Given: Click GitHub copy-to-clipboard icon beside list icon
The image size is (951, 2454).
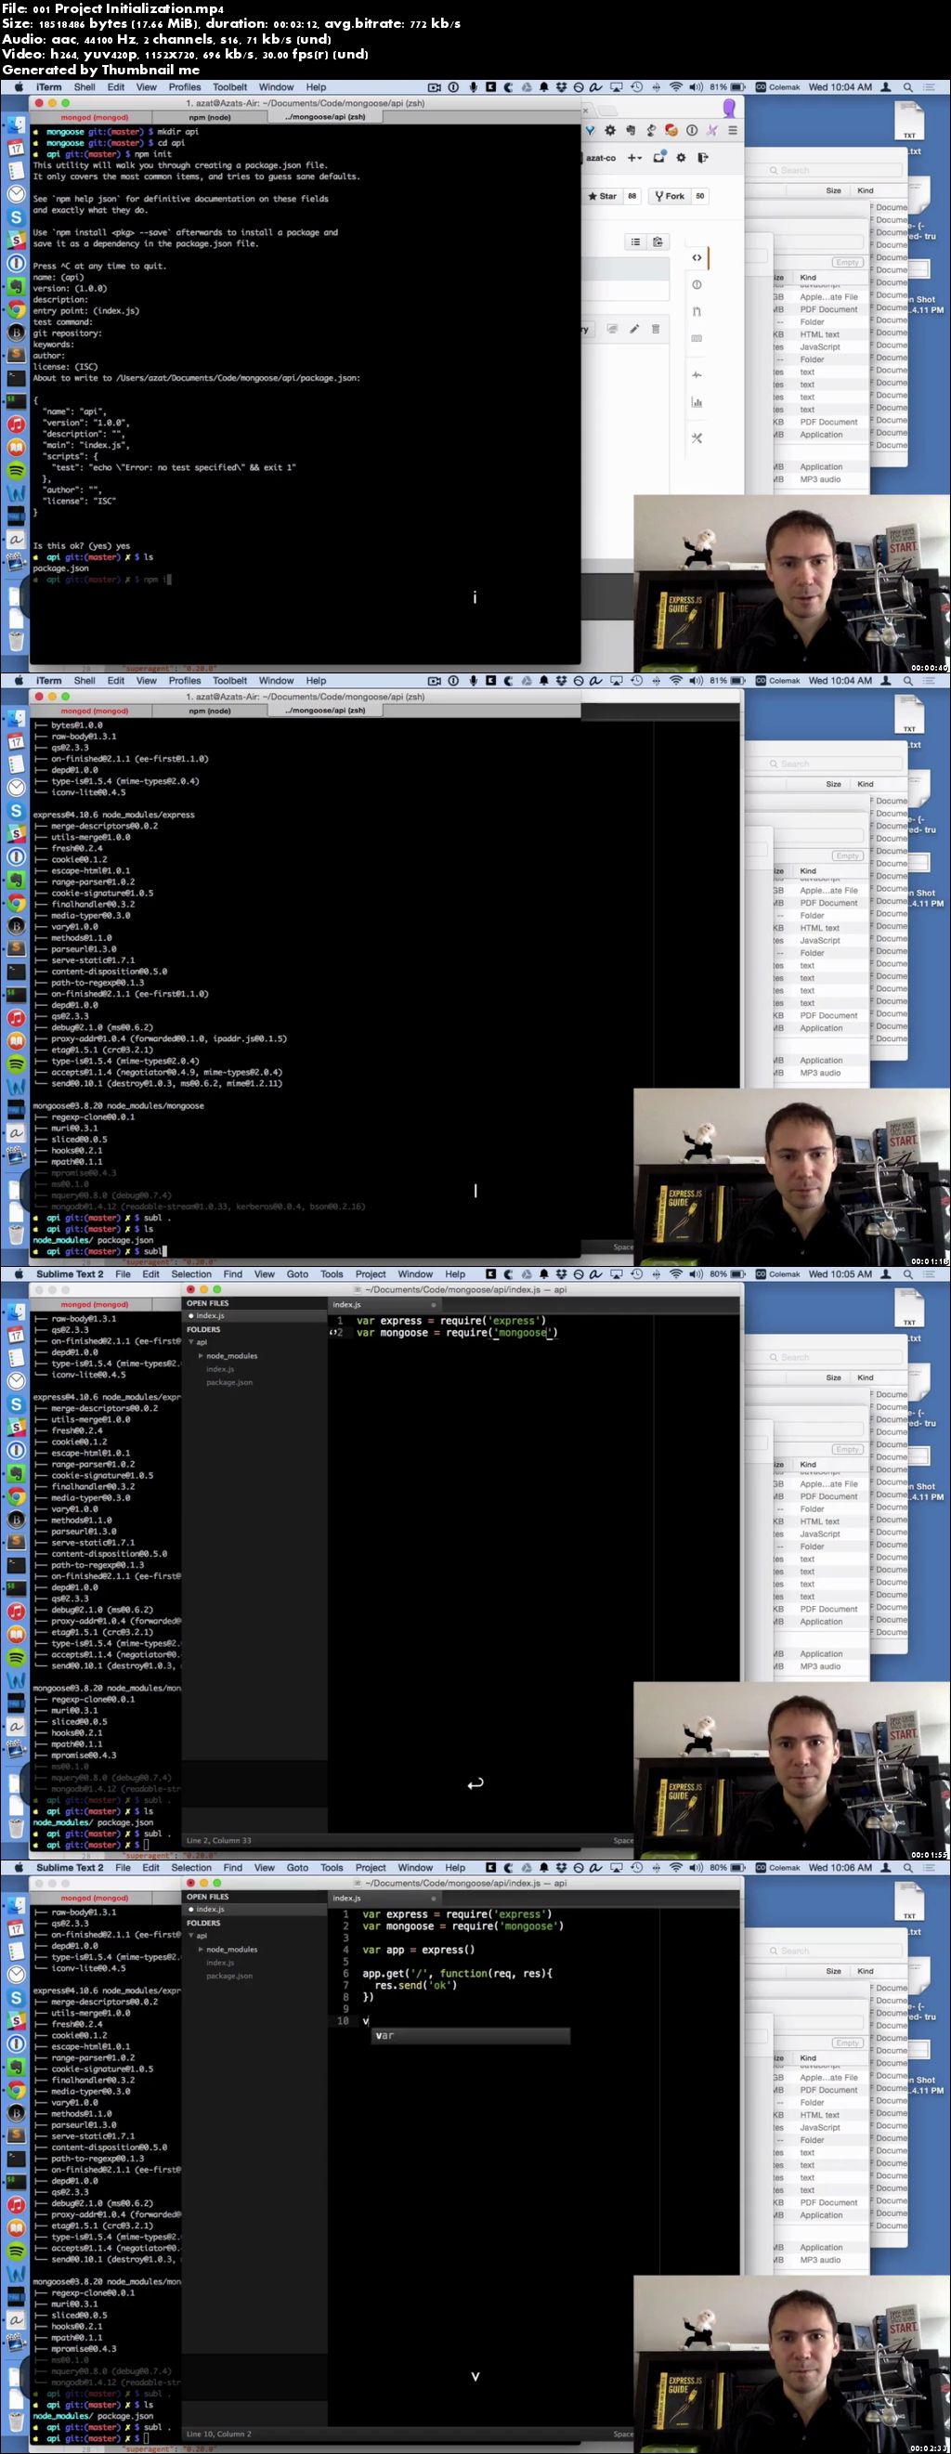Looking at the screenshot, I should (658, 242).
